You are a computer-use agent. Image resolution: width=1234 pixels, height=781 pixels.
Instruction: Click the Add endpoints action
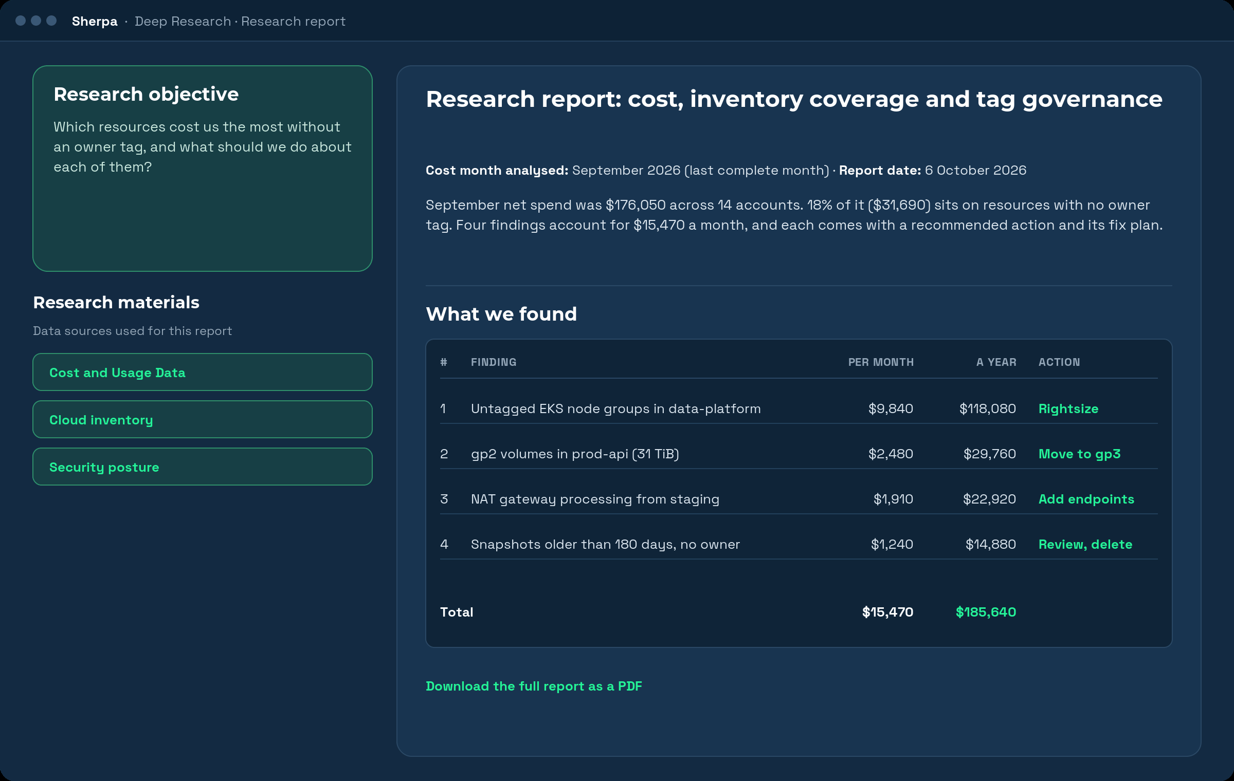pos(1086,499)
